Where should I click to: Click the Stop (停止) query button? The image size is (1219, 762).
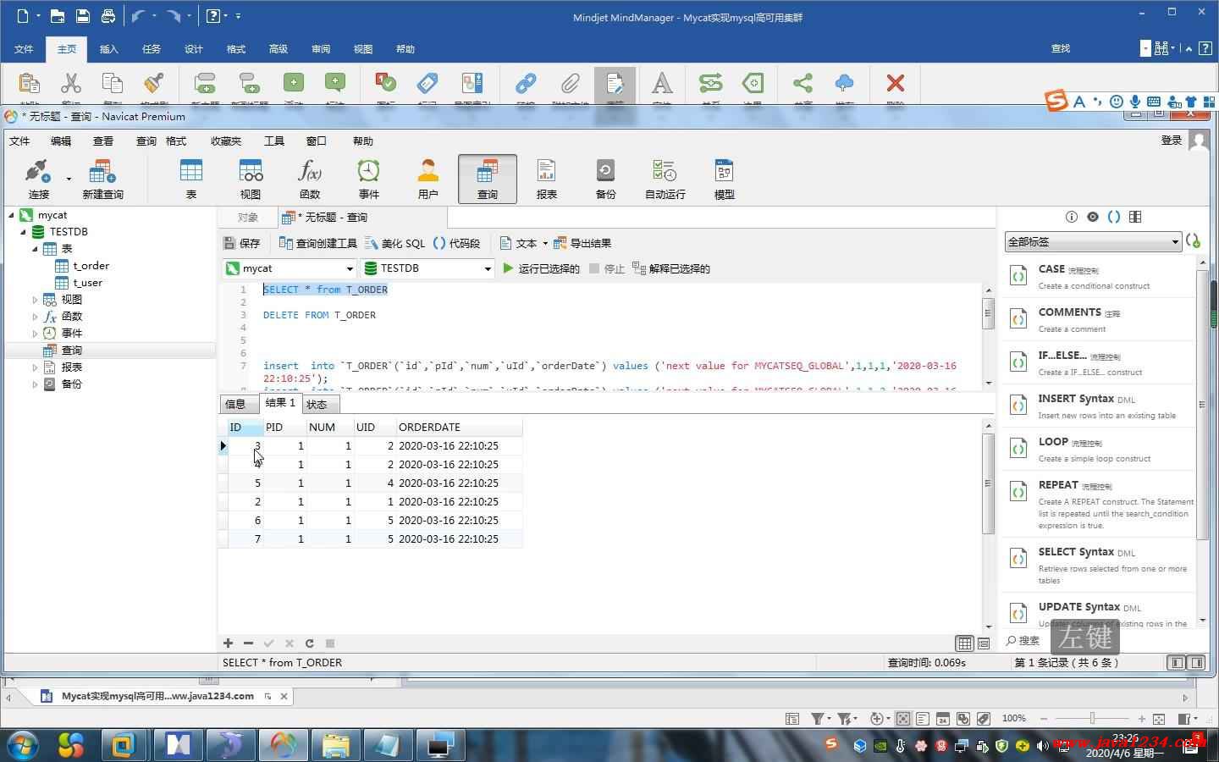[607, 268]
